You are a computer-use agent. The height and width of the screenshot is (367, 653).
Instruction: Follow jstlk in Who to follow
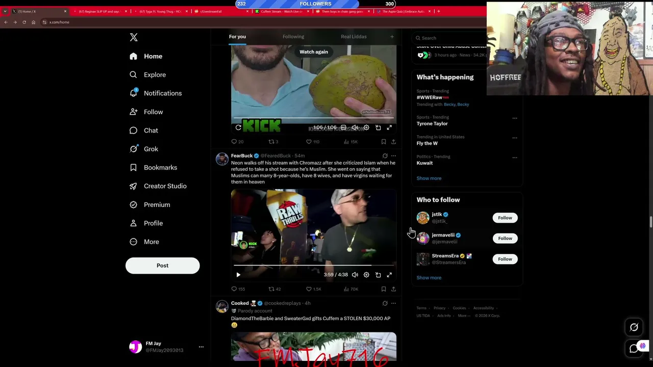(x=505, y=218)
